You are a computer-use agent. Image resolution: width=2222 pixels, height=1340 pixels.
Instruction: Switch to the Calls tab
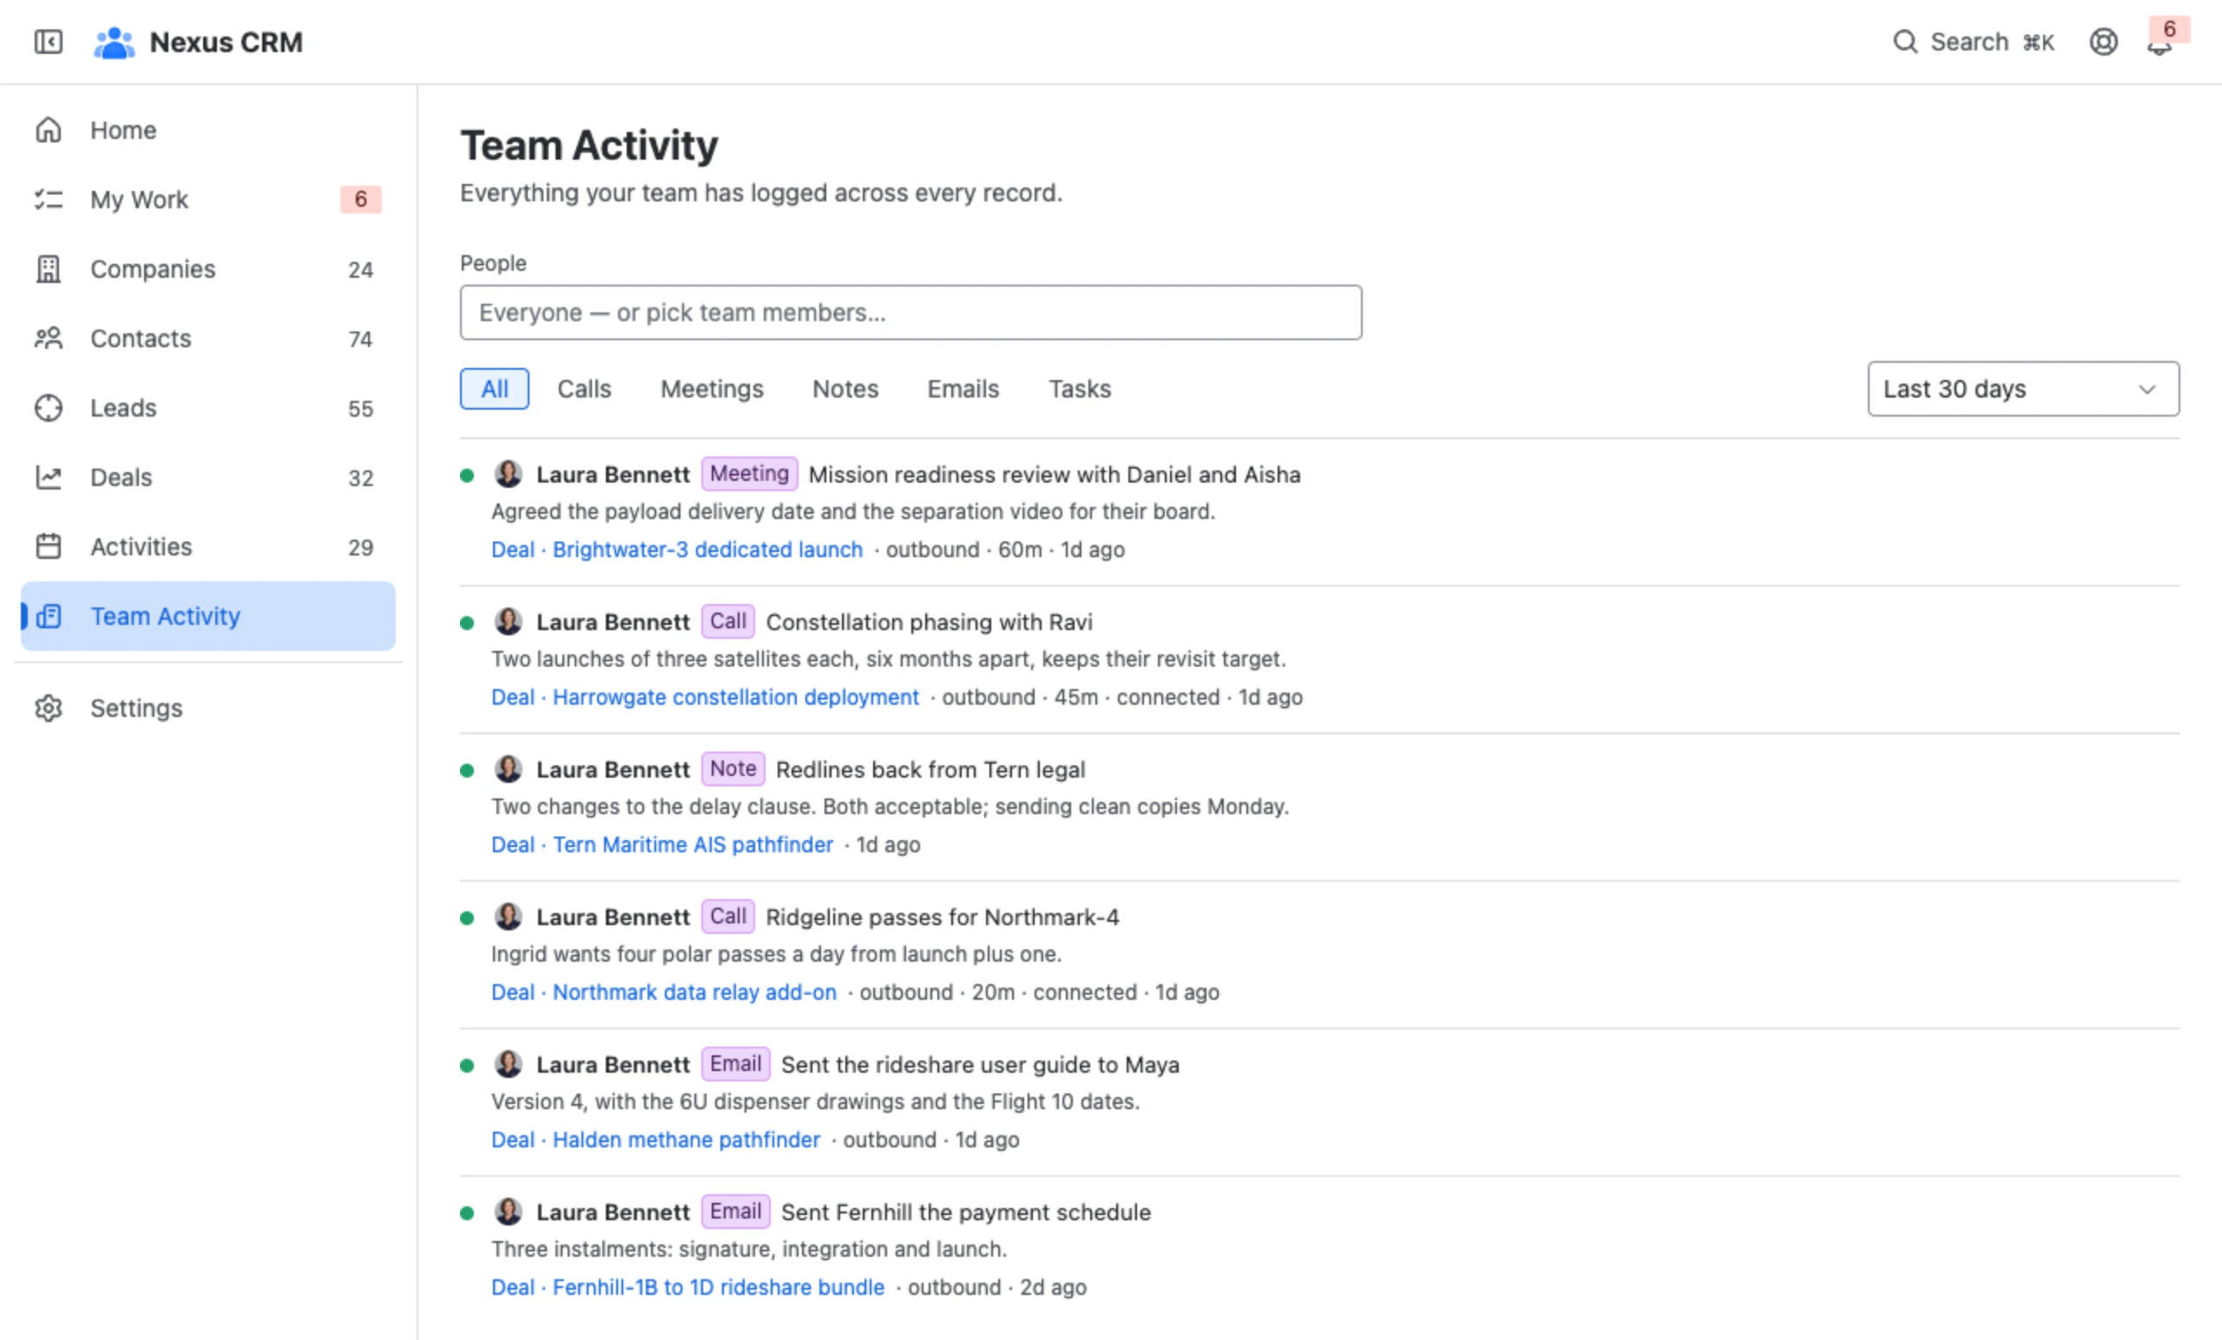584,389
